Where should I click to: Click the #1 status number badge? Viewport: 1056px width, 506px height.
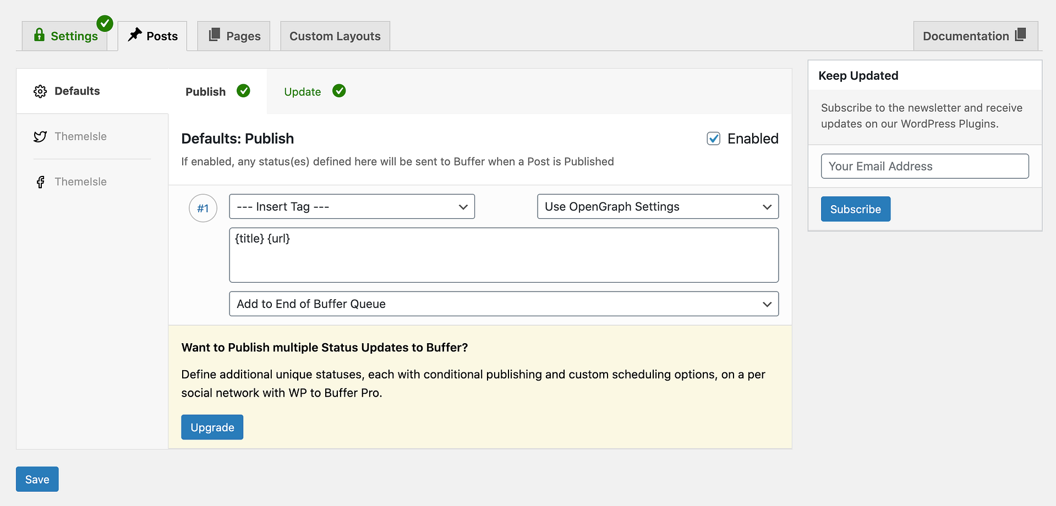tap(203, 208)
